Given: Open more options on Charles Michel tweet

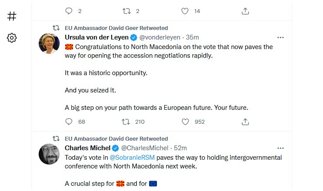Looking at the screenshot, I should [x=280, y=148].
